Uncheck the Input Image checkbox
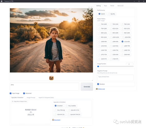 (x=11, y=93)
